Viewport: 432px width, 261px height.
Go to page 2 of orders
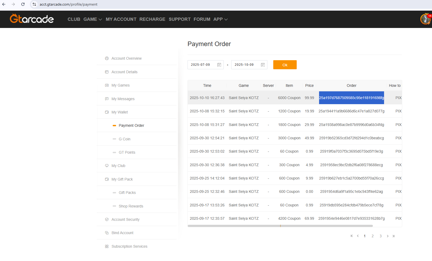[373, 236]
